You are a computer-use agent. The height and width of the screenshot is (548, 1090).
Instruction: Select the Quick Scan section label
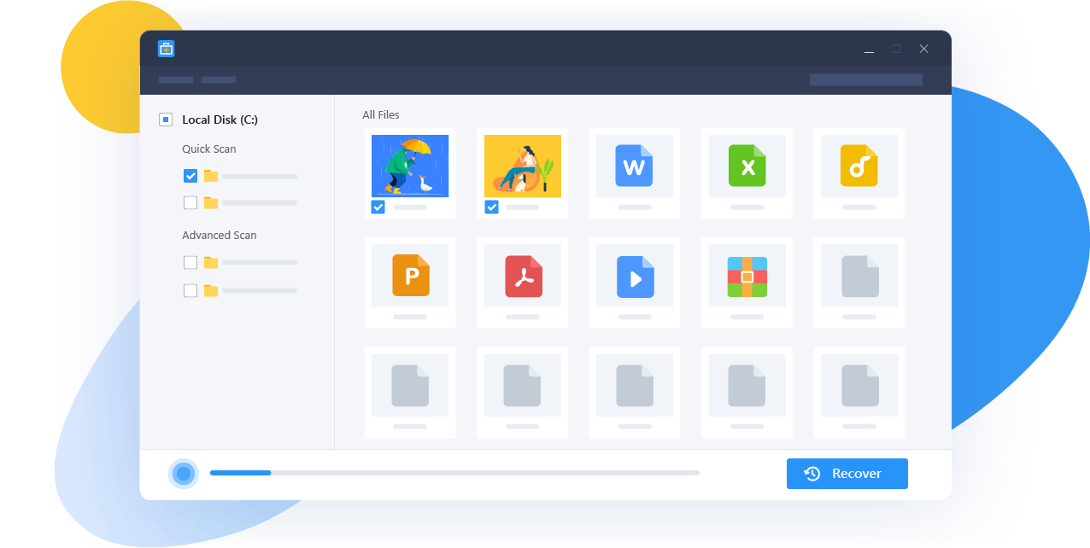click(208, 149)
